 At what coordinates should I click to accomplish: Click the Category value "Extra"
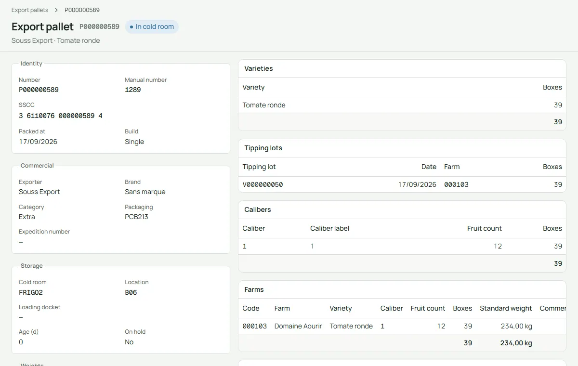(27, 217)
